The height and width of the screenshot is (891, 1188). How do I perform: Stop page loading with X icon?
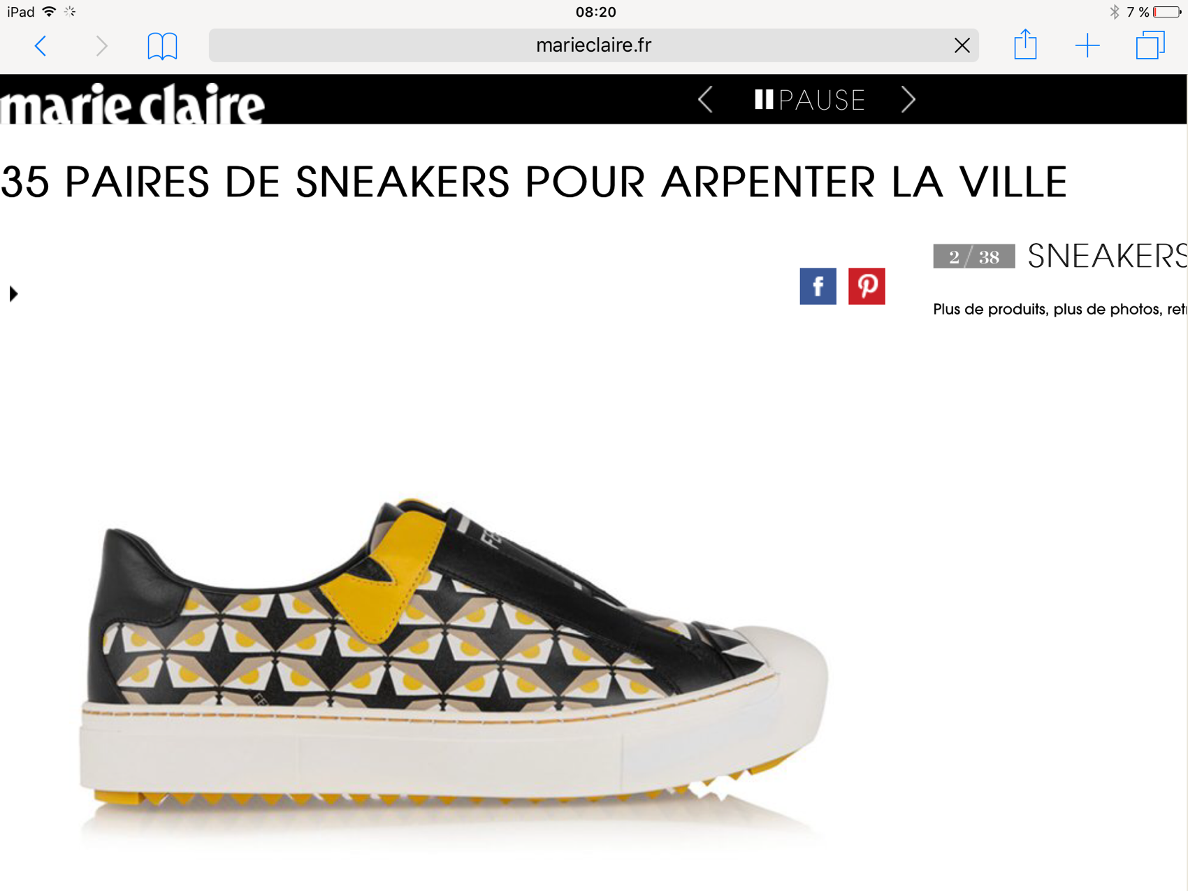pyautogui.click(x=962, y=45)
